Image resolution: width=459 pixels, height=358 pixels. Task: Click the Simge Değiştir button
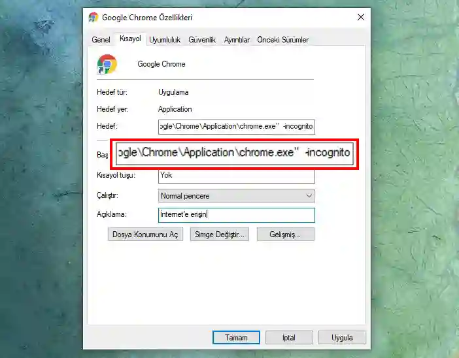click(x=220, y=235)
